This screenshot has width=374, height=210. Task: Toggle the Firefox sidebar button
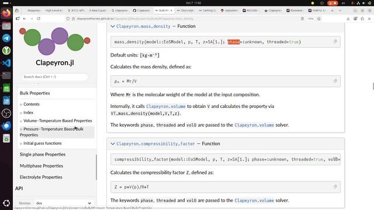[18, 19]
